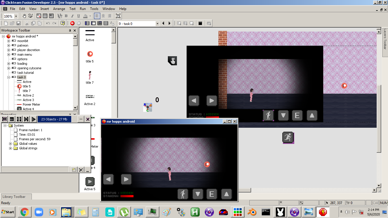Screen dimensions: 388x218
Task: Collapse the System folder in debugger
Action: point(5,125)
